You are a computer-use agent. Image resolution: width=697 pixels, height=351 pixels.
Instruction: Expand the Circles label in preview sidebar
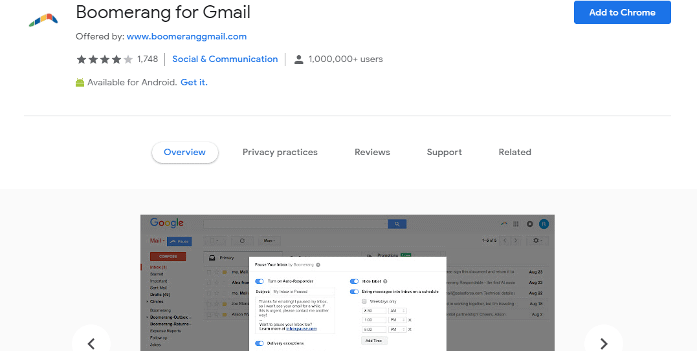tap(147, 301)
